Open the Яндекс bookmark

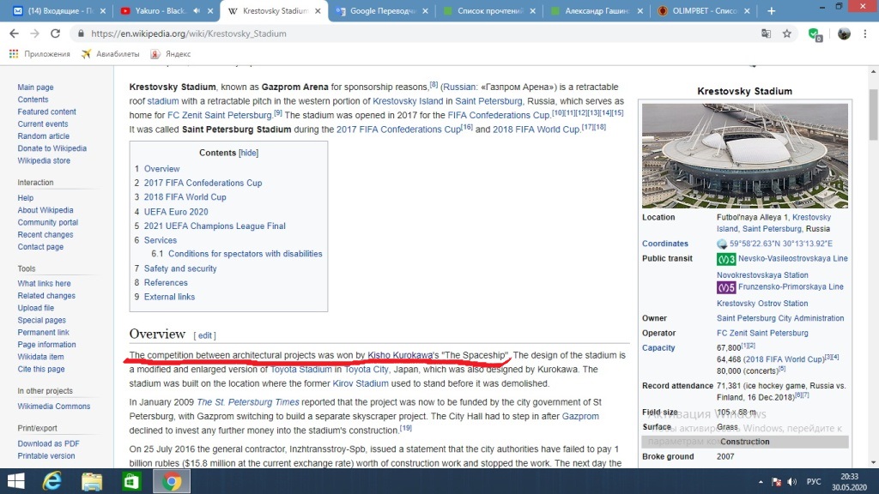[x=171, y=54]
